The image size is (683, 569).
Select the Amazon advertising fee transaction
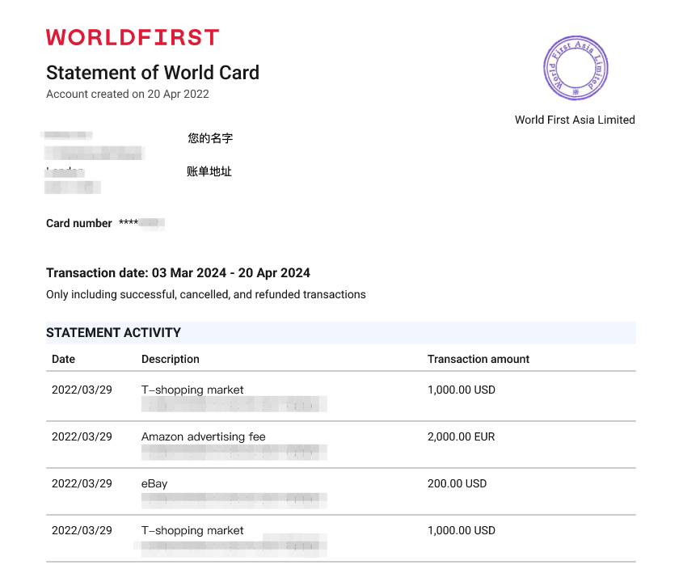pos(204,436)
